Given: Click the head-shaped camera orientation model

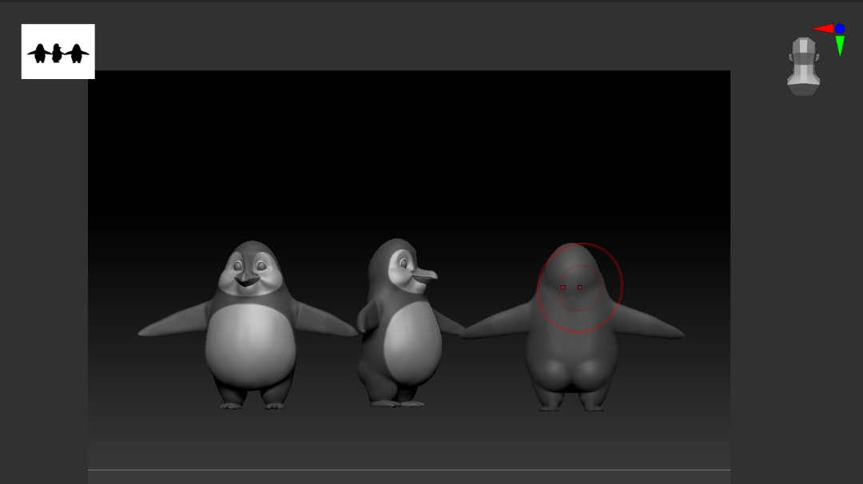Looking at the screenshot, I should click(x=804, y=66).
